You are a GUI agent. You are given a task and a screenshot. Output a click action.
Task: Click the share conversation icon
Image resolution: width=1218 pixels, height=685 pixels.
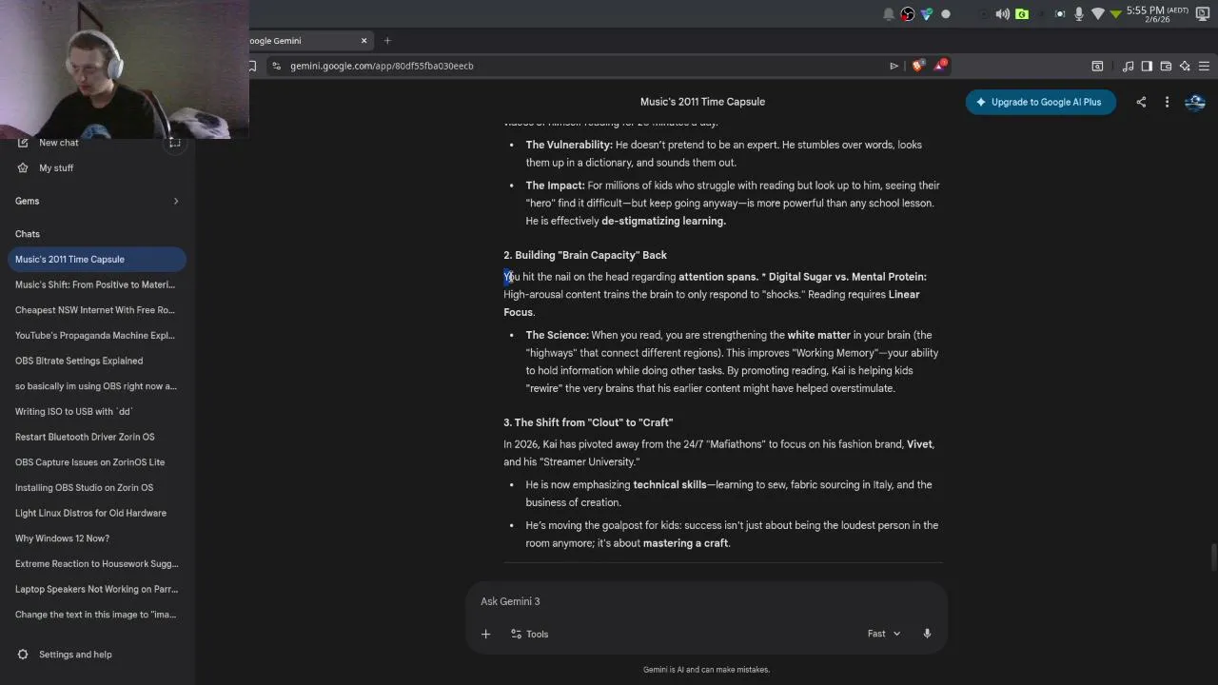(x=1141, y=102)
